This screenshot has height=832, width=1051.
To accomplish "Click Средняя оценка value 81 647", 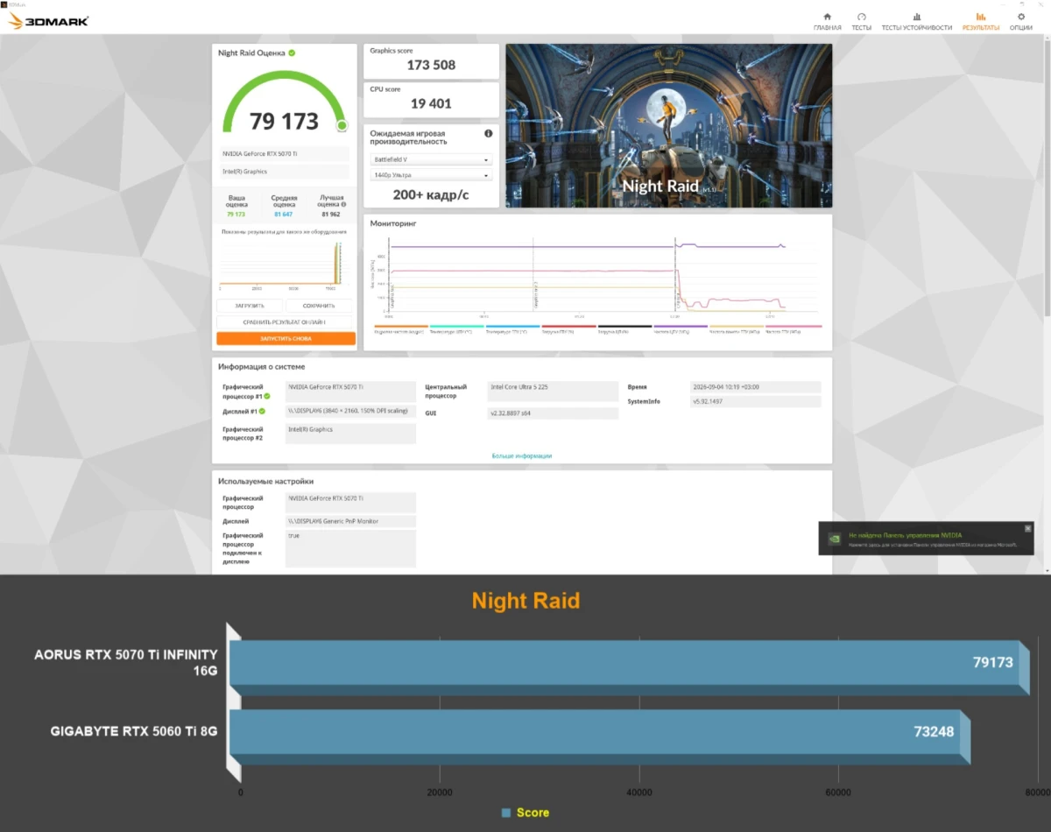I will point(284,214).
